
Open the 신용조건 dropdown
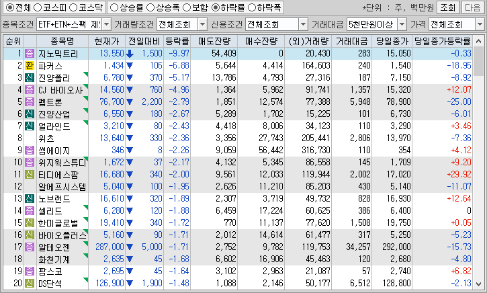[x=303, y=24]
